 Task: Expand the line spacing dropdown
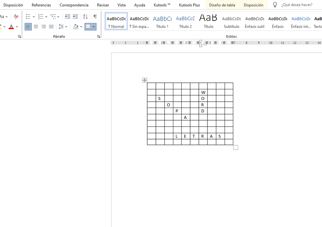tap(66, 27)
